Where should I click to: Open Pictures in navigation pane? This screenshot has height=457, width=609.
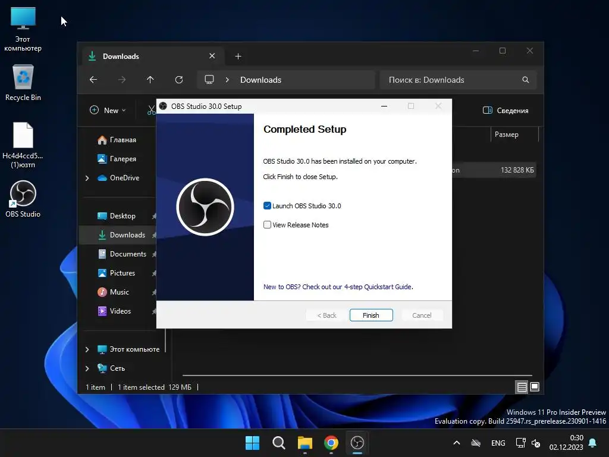(117, 273)
